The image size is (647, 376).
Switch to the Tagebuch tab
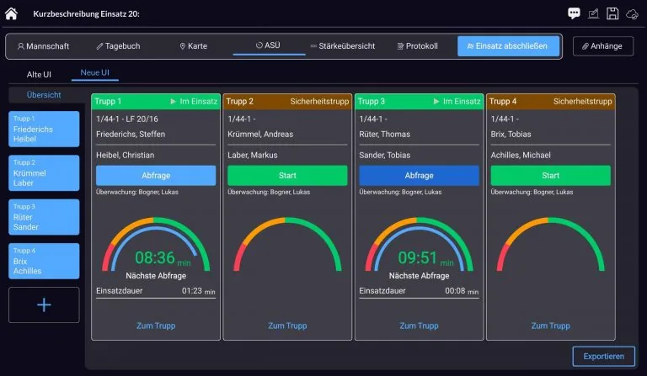click(x=119, y=46)
